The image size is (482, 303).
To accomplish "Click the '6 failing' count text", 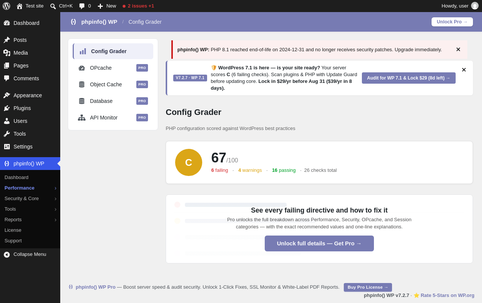I will click(x=220, y=170).
